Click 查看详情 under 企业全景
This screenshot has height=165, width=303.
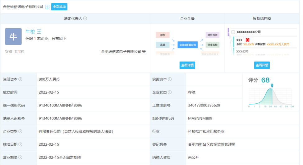point(187,65)
